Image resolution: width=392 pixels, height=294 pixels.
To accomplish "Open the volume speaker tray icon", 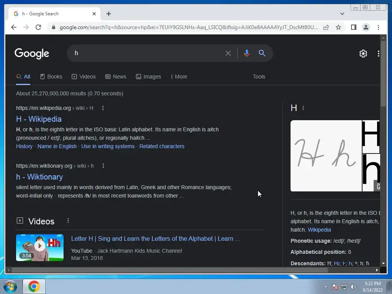I will 353,287.
